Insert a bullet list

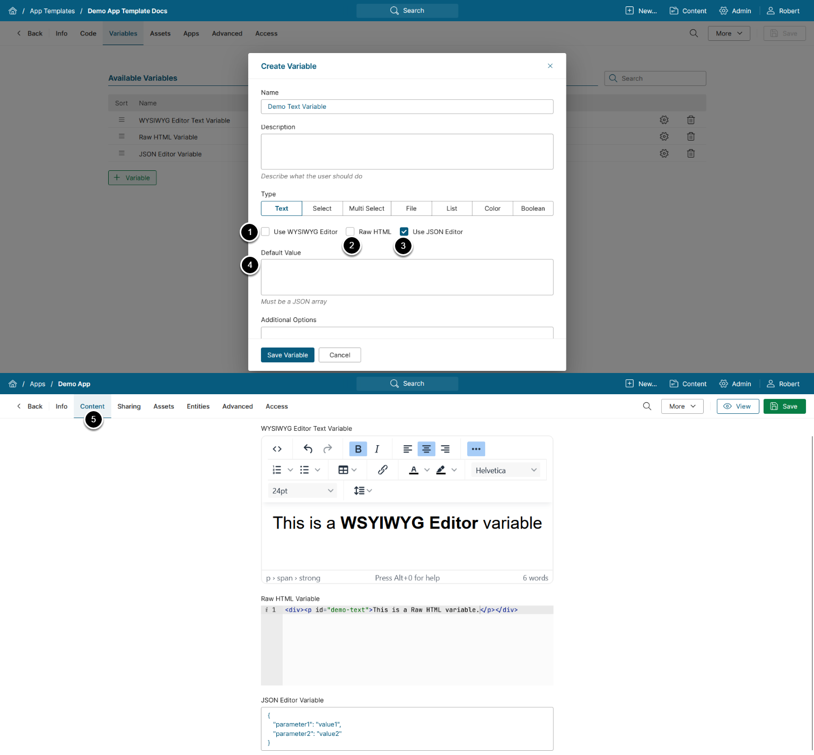coord(304,470)
